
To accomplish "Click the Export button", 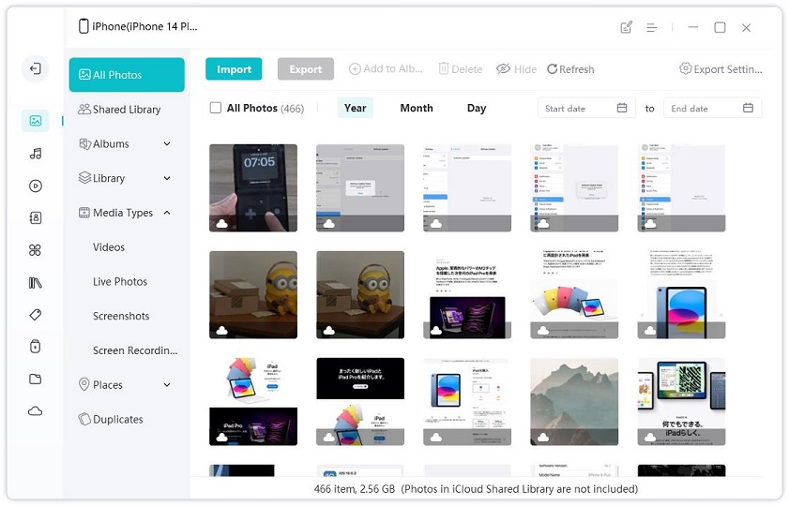I will pos(306,68).
